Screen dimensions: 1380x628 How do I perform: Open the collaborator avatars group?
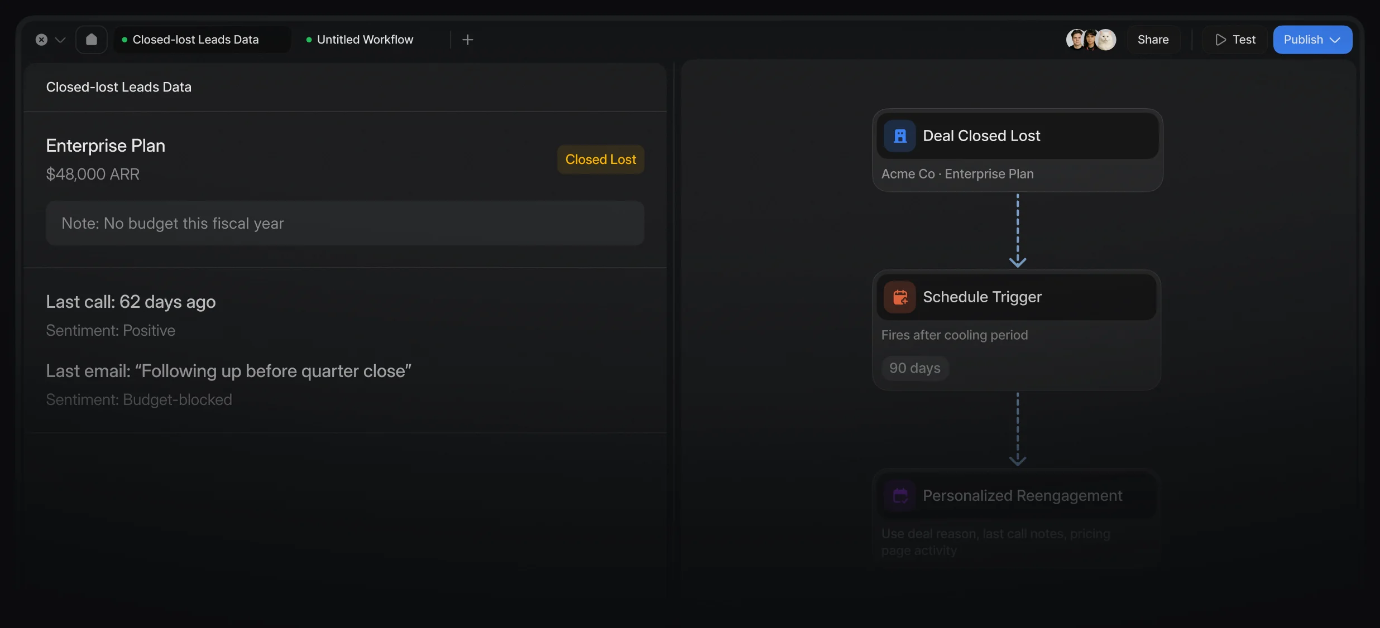[1091, 40]
